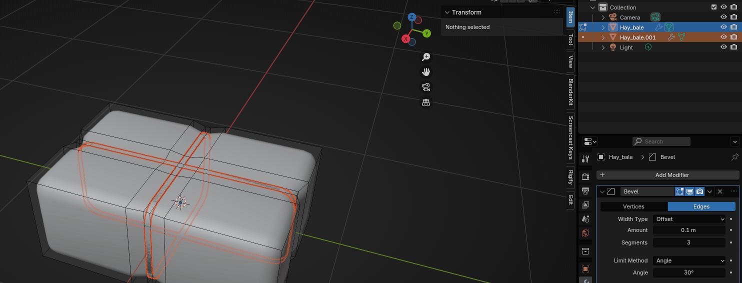Switch perspective/orthographic with the grid icon
Image resolution: width=742 pixels, height=283 pixels.
(426, 102)
